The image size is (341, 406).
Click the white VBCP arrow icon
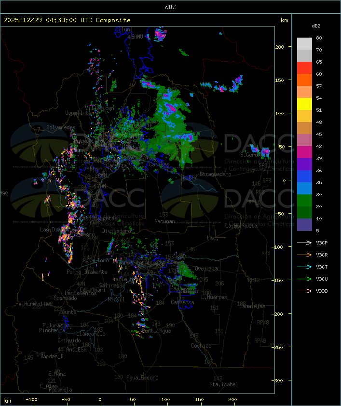tap(304, 243)
